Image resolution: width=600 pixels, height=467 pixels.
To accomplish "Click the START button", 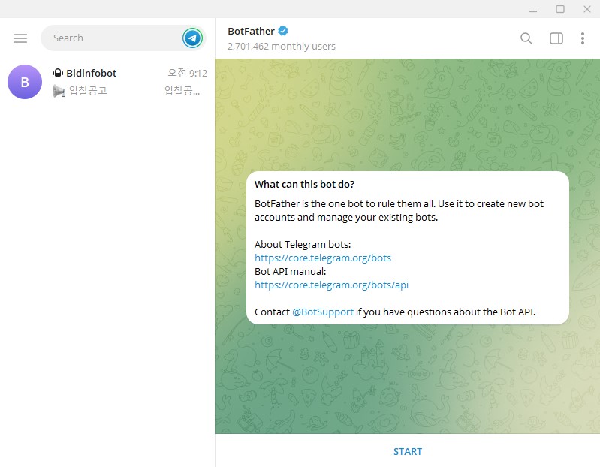I will point(408,451).
